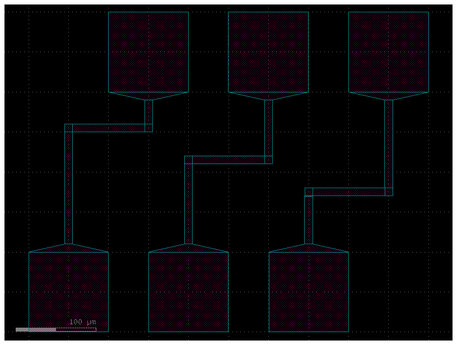This screenshot has height=345, width=457.
Task: Select the taper above the bottom-middle pad
Action: tap(188, 248)
